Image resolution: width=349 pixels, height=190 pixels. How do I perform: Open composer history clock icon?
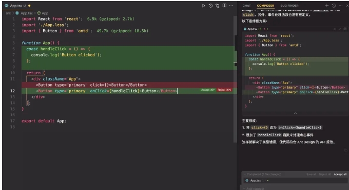[334, 6]
